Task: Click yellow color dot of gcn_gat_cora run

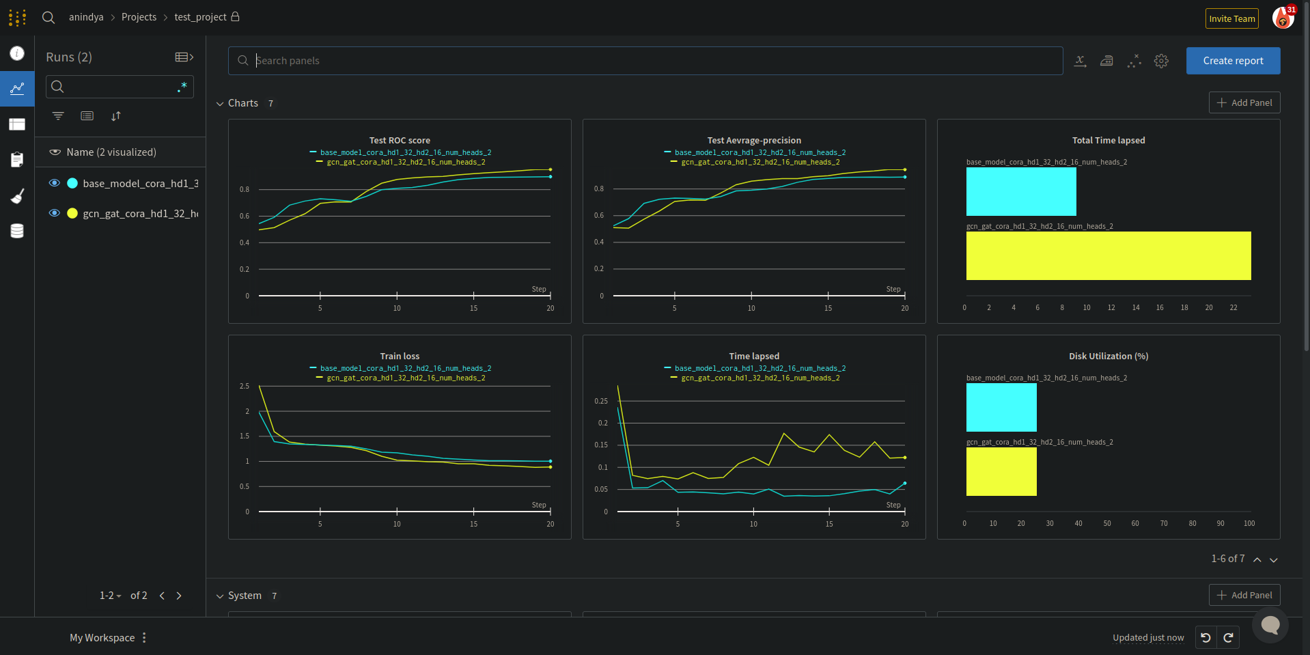Action: click(72, 213)
